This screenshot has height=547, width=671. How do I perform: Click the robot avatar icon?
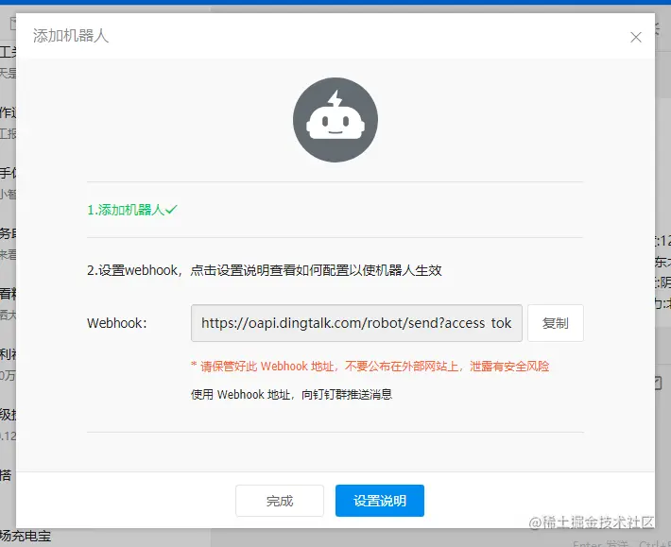[335, 120]
